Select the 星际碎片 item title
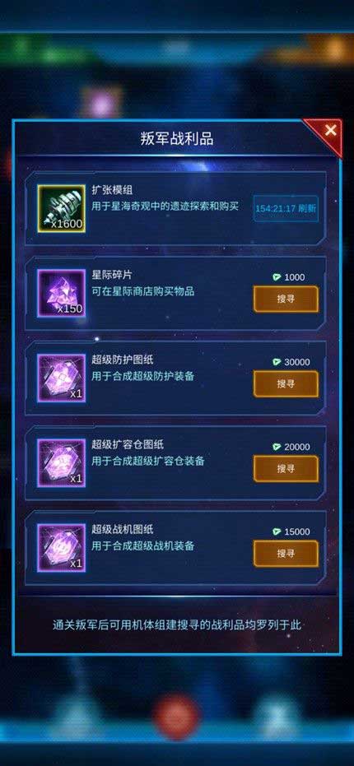The width and height of the screenshot is (354, 766). coord(112,275)
